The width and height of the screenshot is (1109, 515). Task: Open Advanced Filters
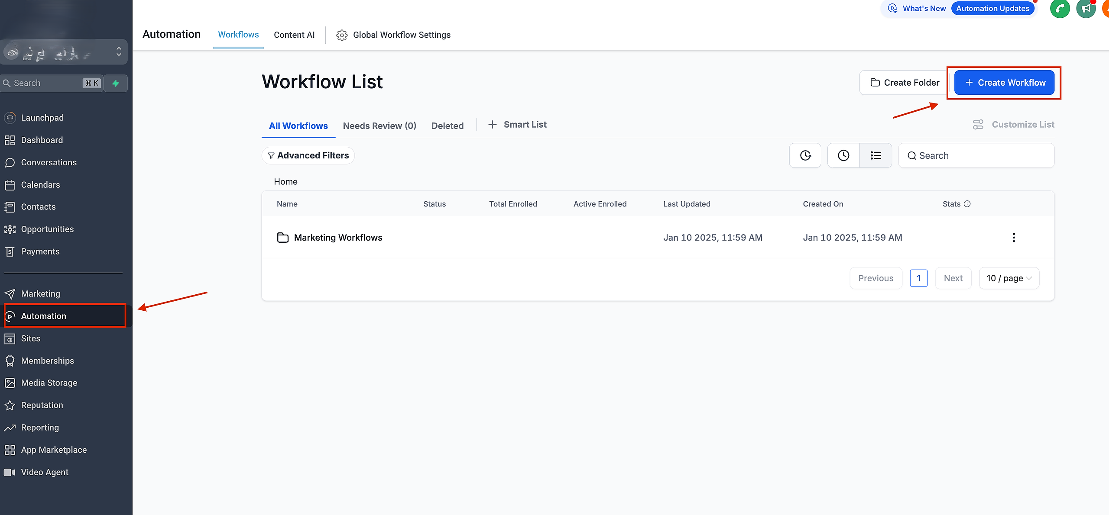click(308, 155)
